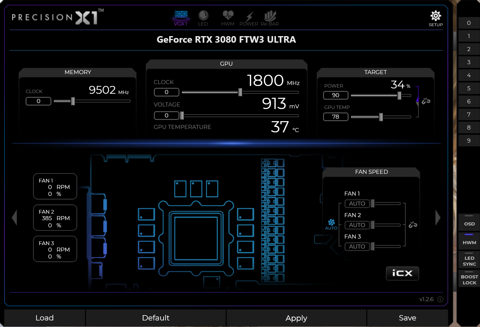Select profile slot 9

click(469, 141)
